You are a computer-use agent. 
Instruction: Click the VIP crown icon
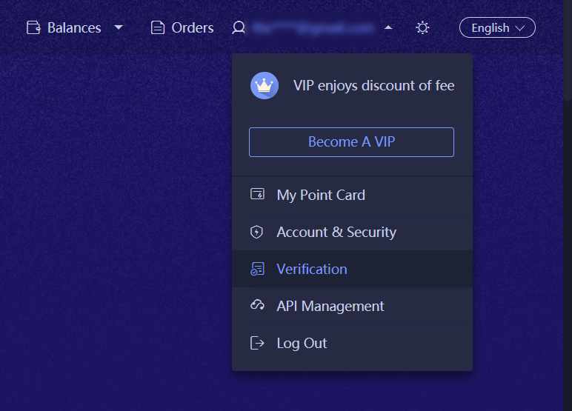(265, 86)
